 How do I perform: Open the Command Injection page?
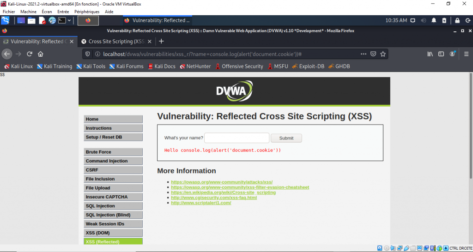coord(113,161)
